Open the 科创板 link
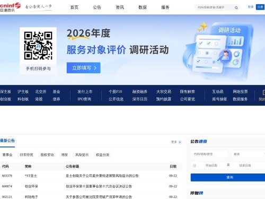The height and width of the screenshot is (199, 265). click(x=23, y=99)
